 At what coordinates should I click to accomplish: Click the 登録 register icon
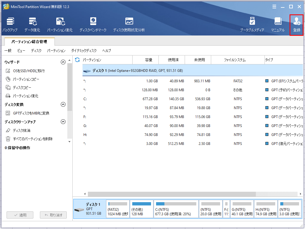point(297,25)
